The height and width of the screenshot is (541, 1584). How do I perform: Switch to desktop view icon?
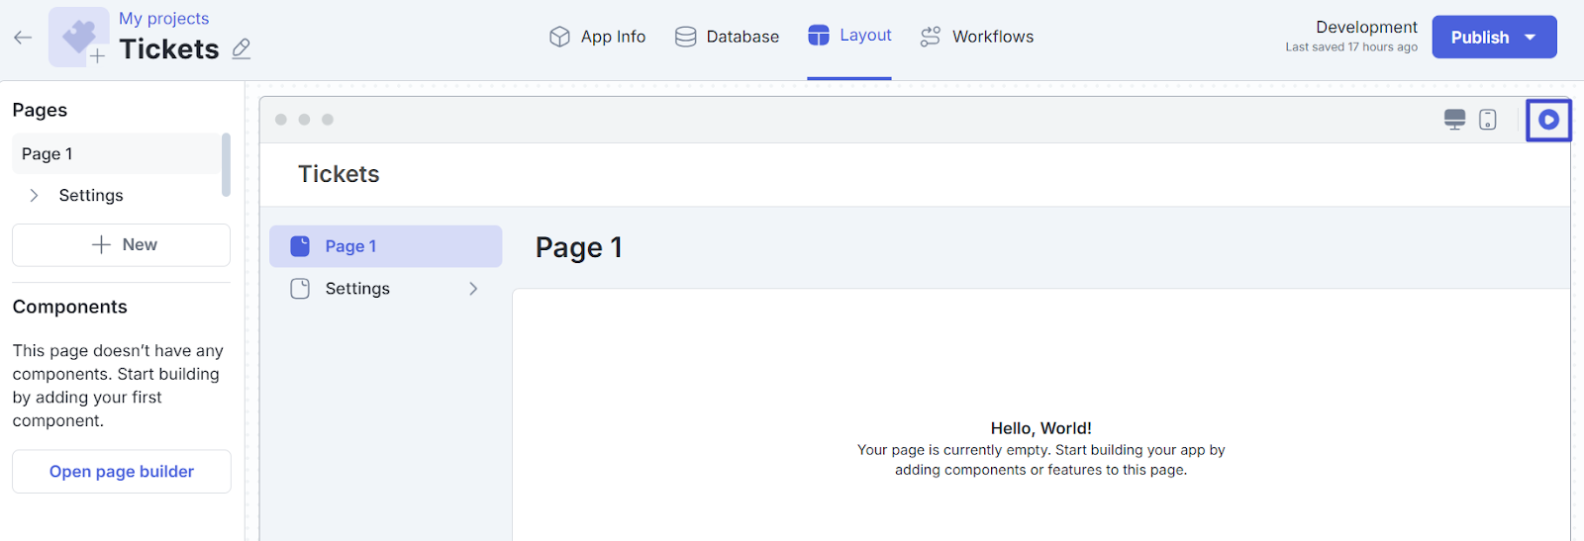point(1454,120)
